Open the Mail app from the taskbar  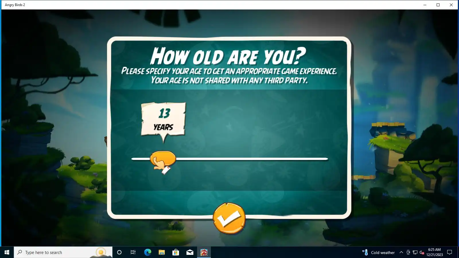pyautogui.click(x=190, y=252)
